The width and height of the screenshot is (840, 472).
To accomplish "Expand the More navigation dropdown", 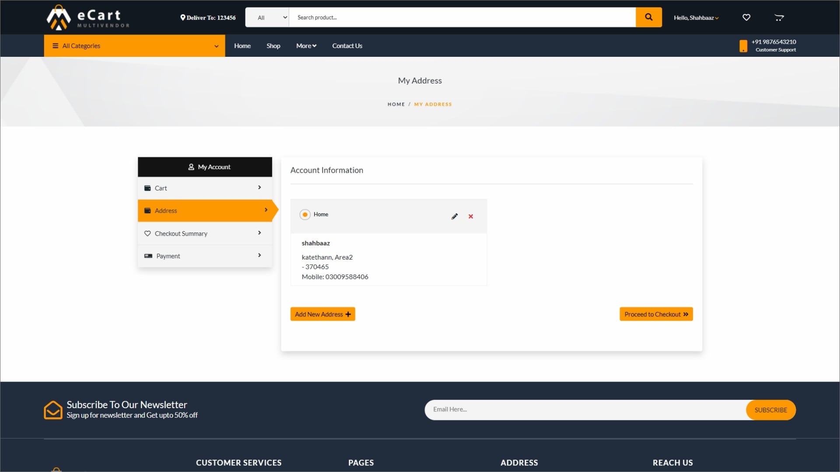I will tap(306, 45).
